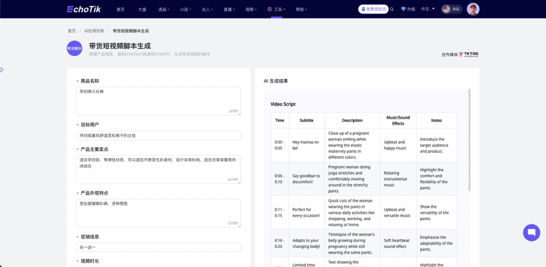Open the chat support bubble

coord(531,232)
